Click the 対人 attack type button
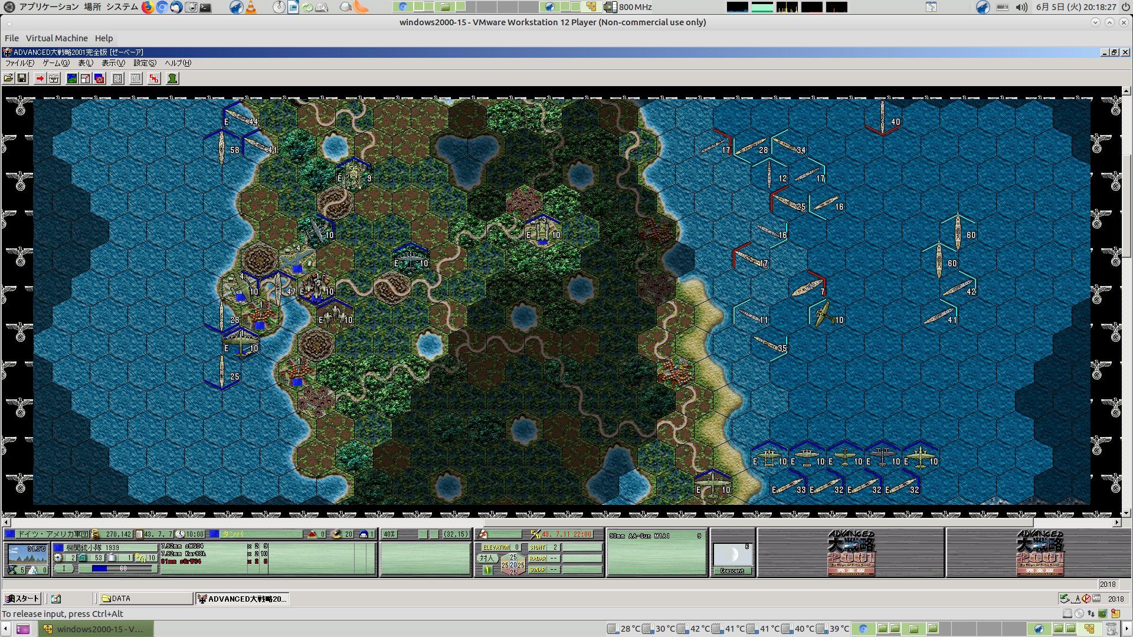 487,558
